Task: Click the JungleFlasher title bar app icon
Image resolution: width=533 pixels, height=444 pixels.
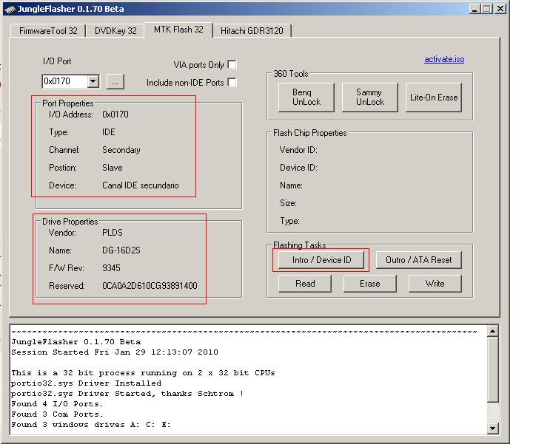Action: coord(10,9)
